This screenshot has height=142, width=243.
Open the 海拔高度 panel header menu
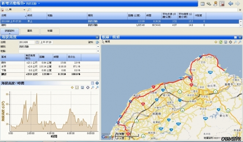pos(97,37)
